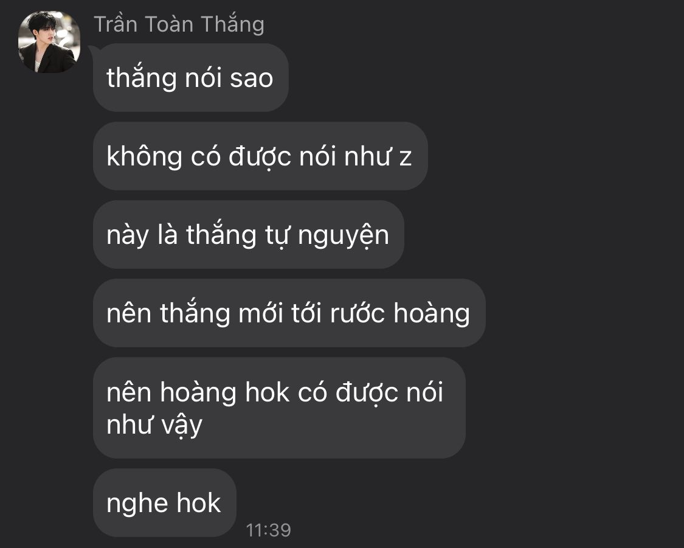Viewport: 684px width, 548px height.
Task: Click the word 'không' in second message
Action: (144, 157)
